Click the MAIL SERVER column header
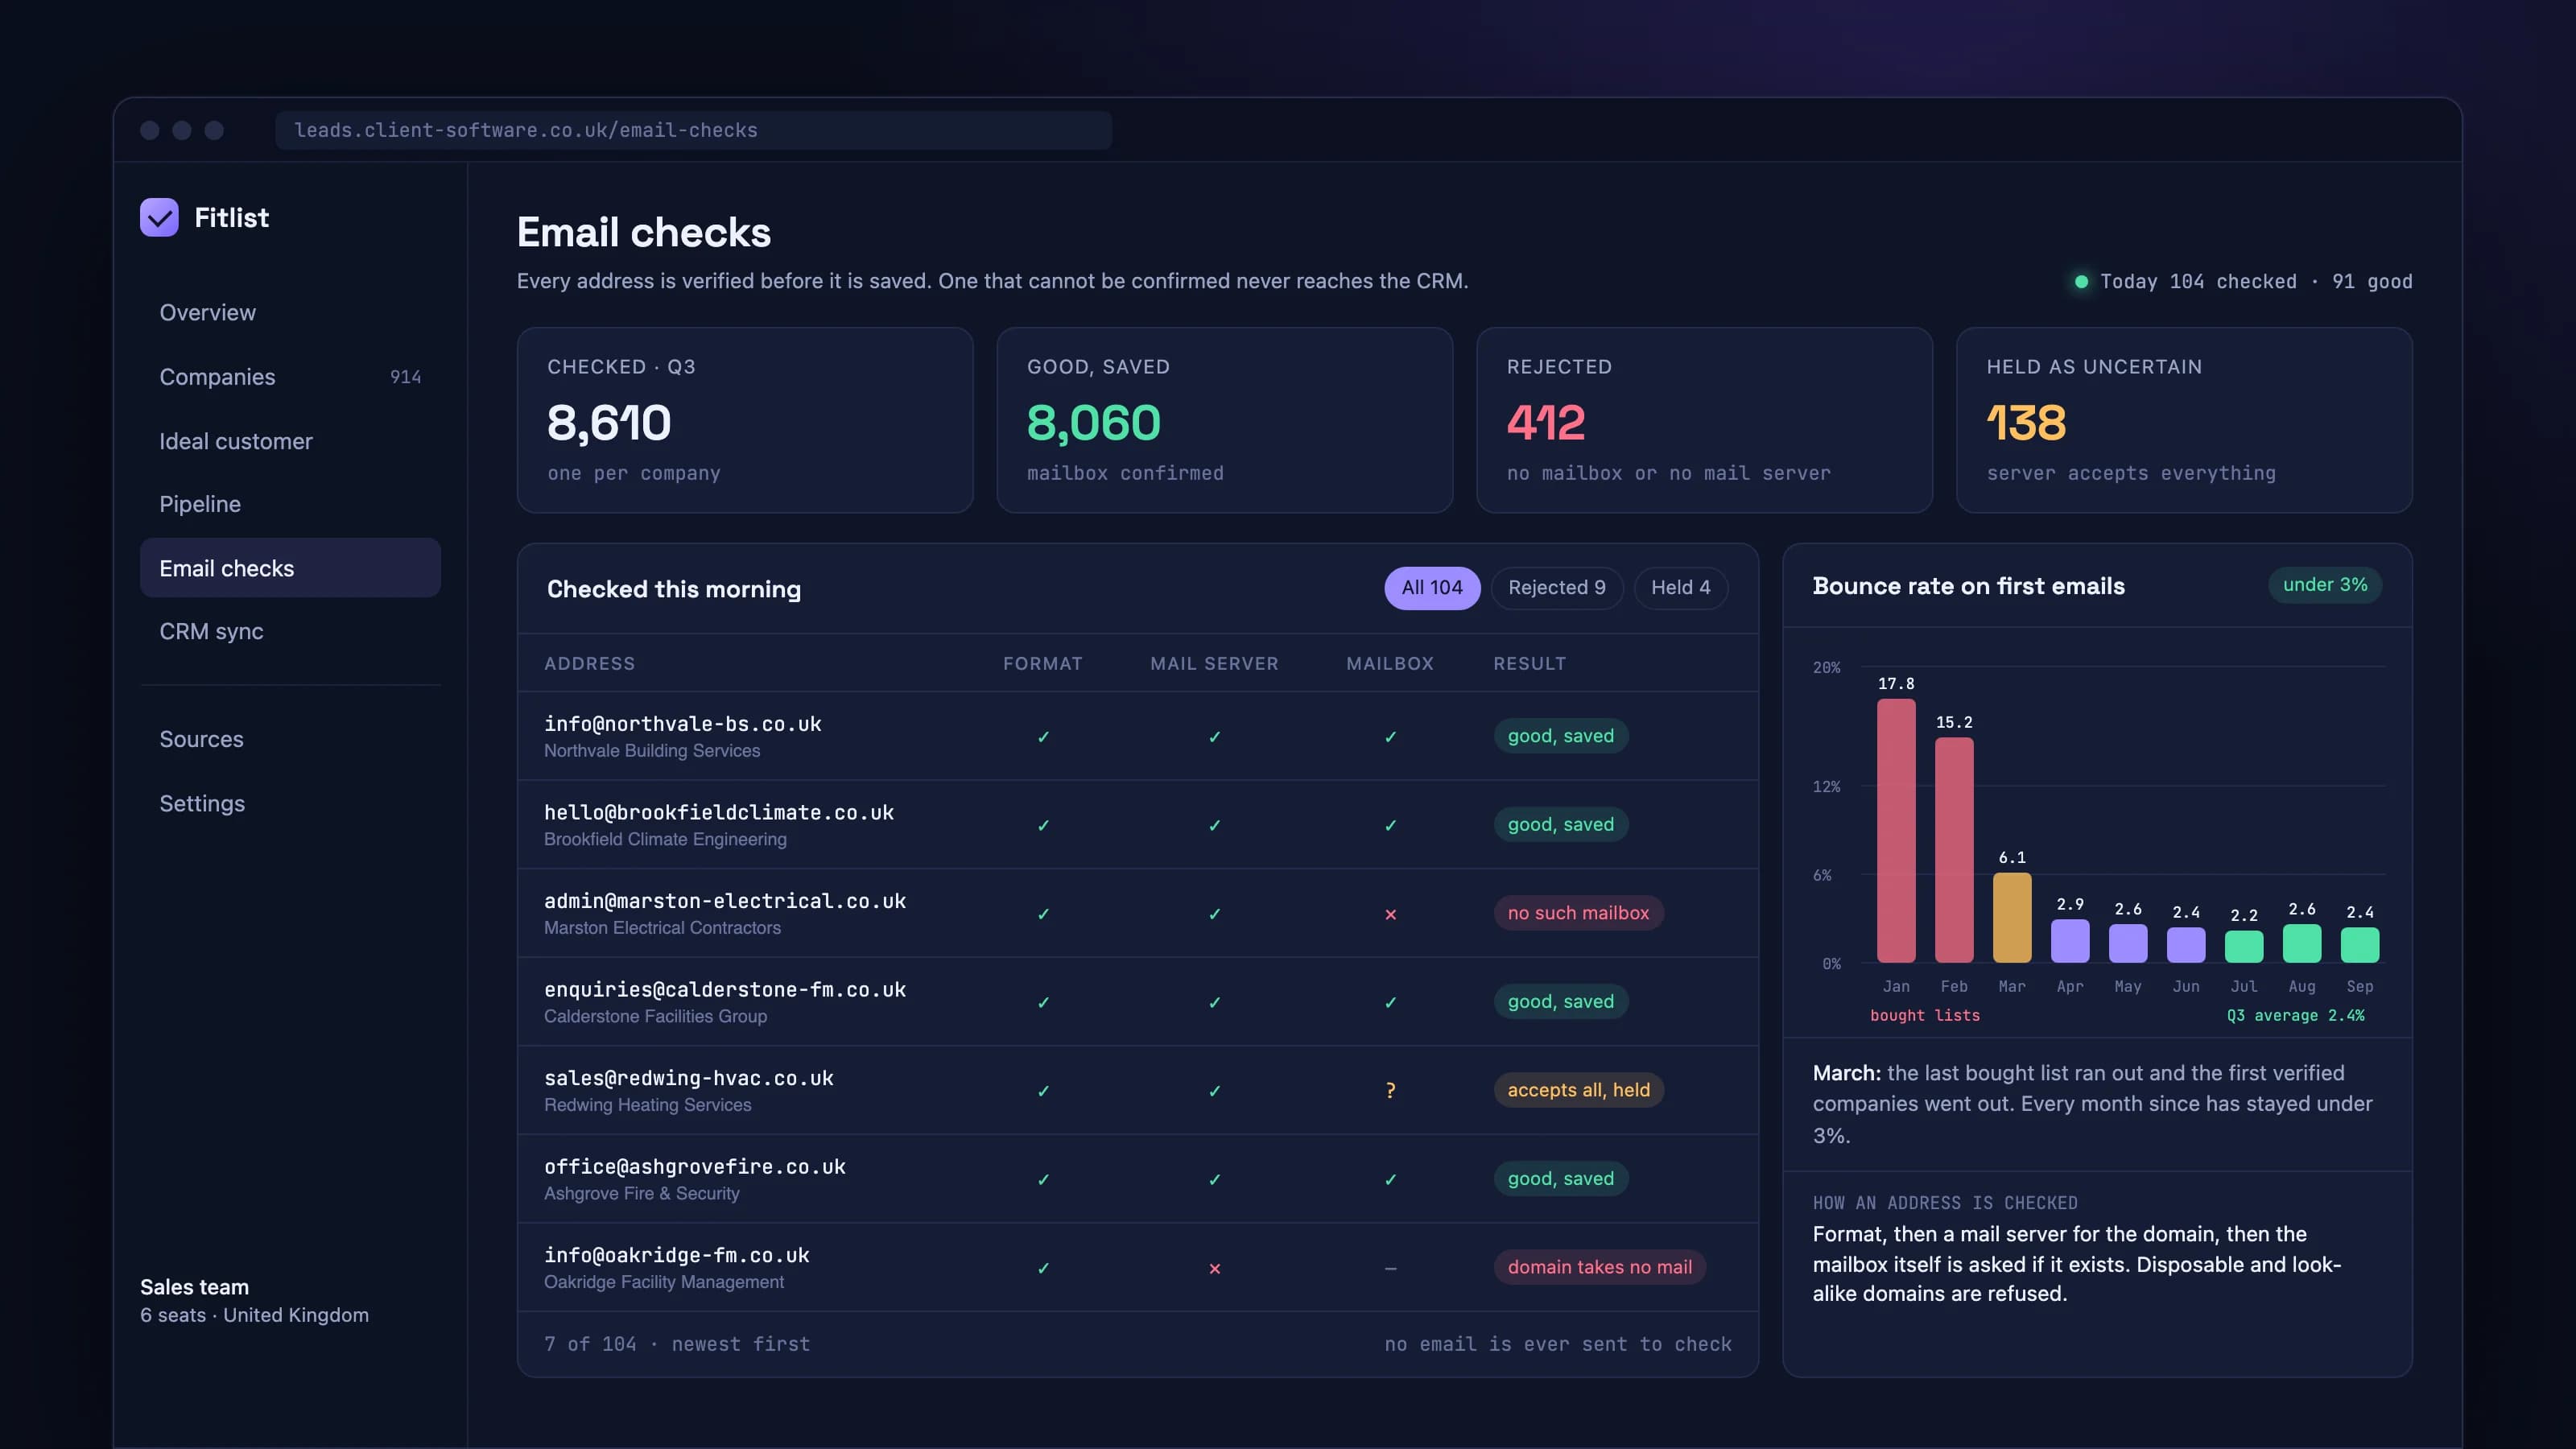Image resolution: width=2576 pixels, height=1449 pixels. pos(1214,664)
